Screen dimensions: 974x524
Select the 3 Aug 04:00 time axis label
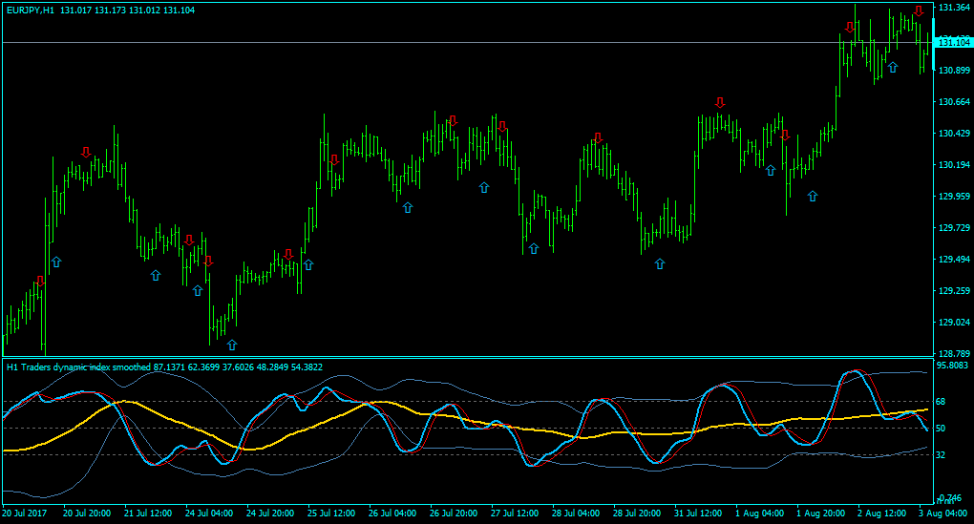coord(942,514)
